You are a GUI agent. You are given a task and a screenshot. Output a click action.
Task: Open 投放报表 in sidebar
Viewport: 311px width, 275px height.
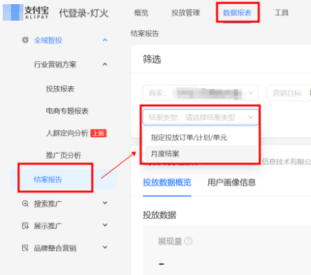(x=60, y=89)
